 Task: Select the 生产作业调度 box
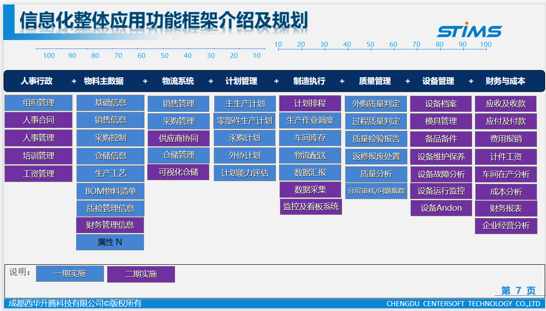click(310, 120)
